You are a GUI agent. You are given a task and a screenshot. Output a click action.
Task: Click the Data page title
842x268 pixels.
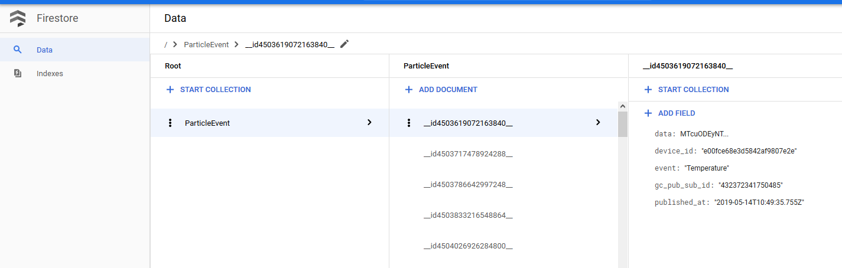(x=175, y=18)
